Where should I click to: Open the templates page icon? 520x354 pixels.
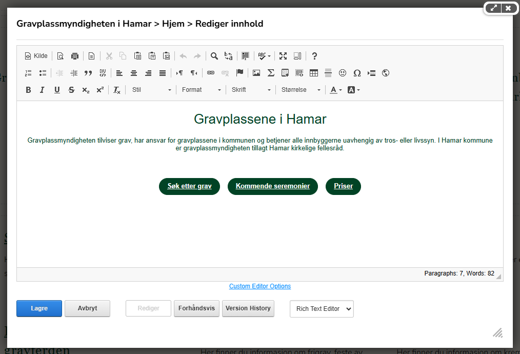(x=91, y=56)
